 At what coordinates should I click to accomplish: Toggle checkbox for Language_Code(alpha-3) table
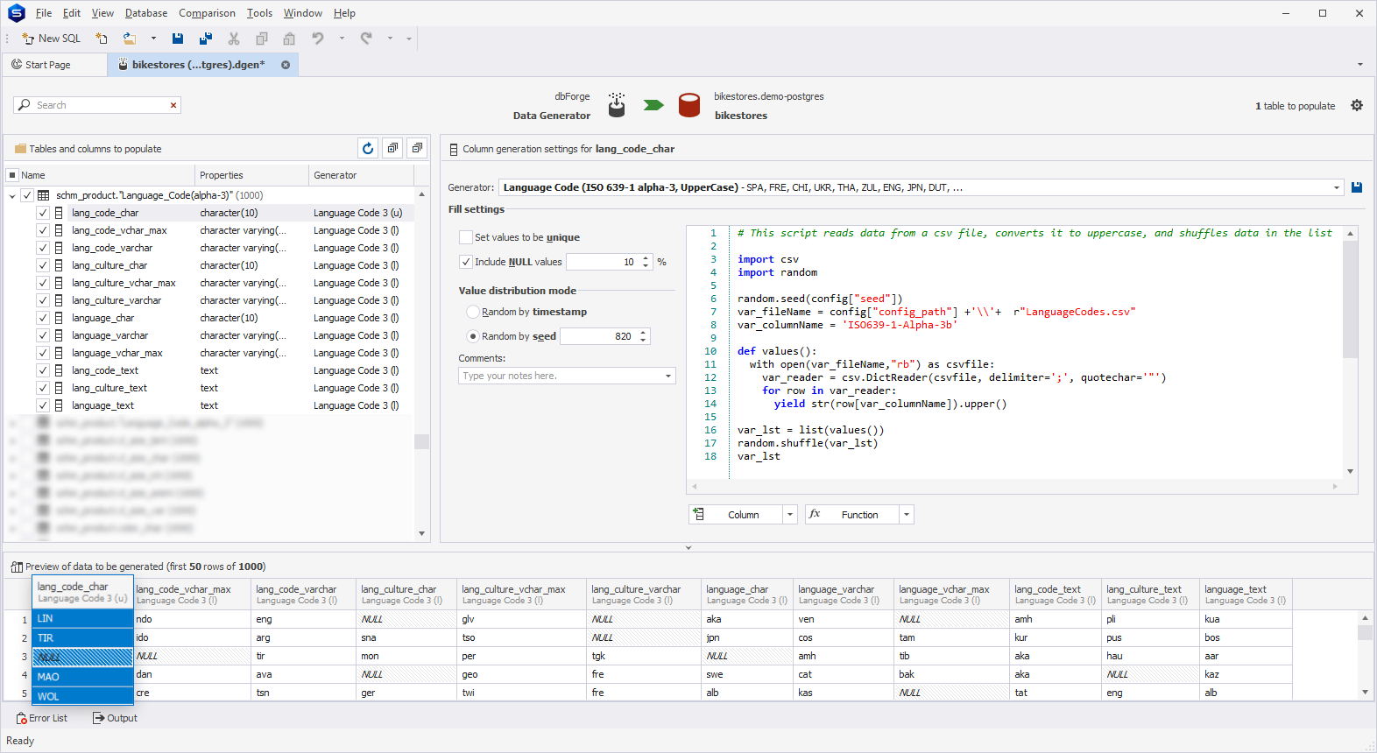[x=27, y=195]
